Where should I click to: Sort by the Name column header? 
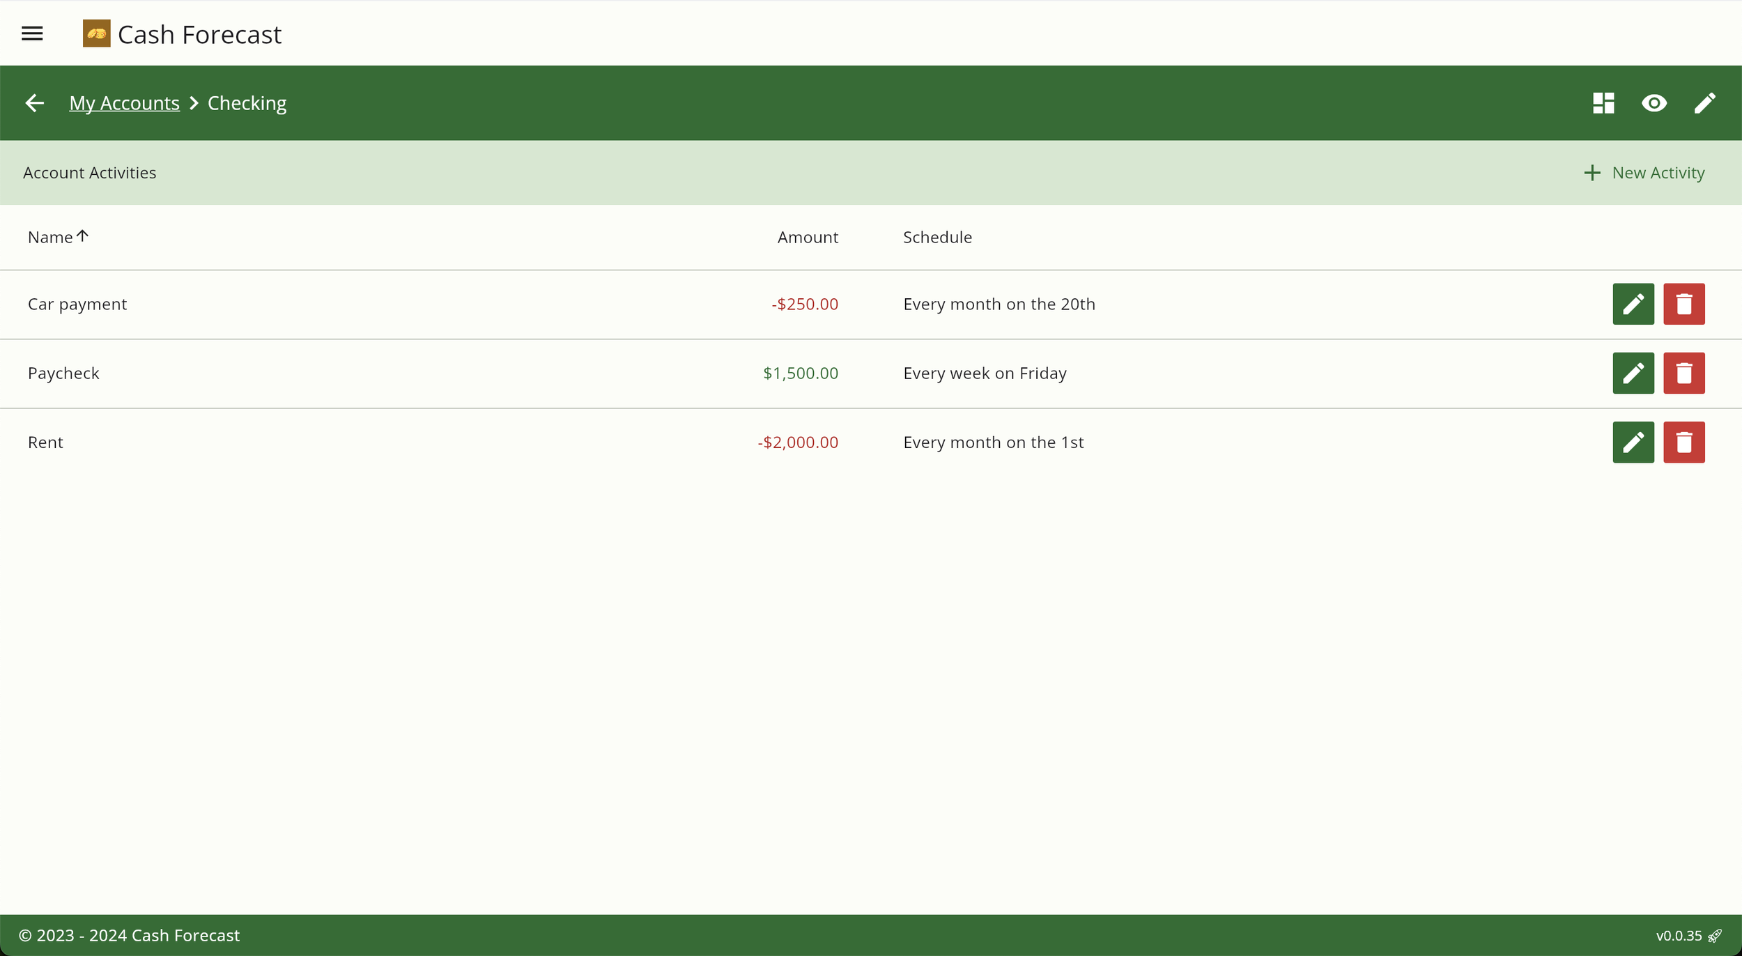pos(50,237)
